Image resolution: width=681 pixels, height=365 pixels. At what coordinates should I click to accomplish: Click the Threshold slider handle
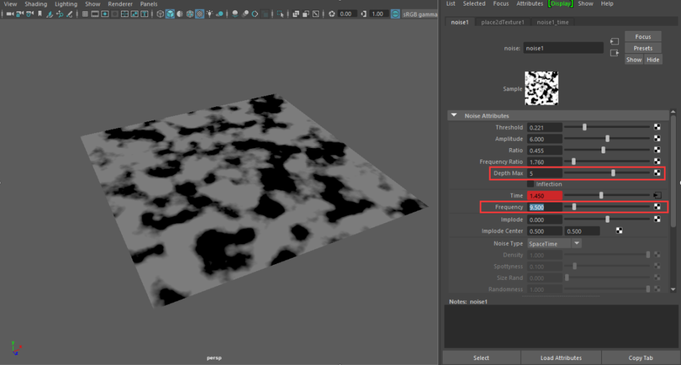[585, 127]
